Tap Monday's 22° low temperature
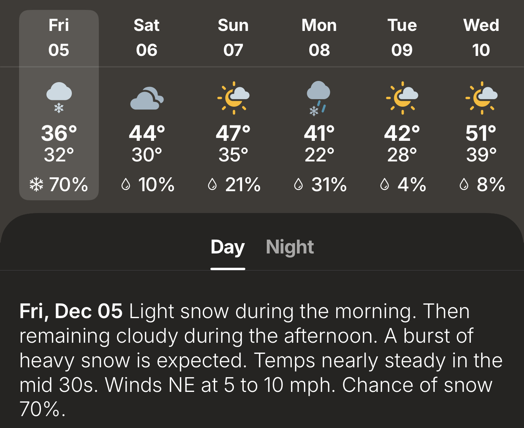Viewport: 524px width, 428px height. tap(319, 155)
